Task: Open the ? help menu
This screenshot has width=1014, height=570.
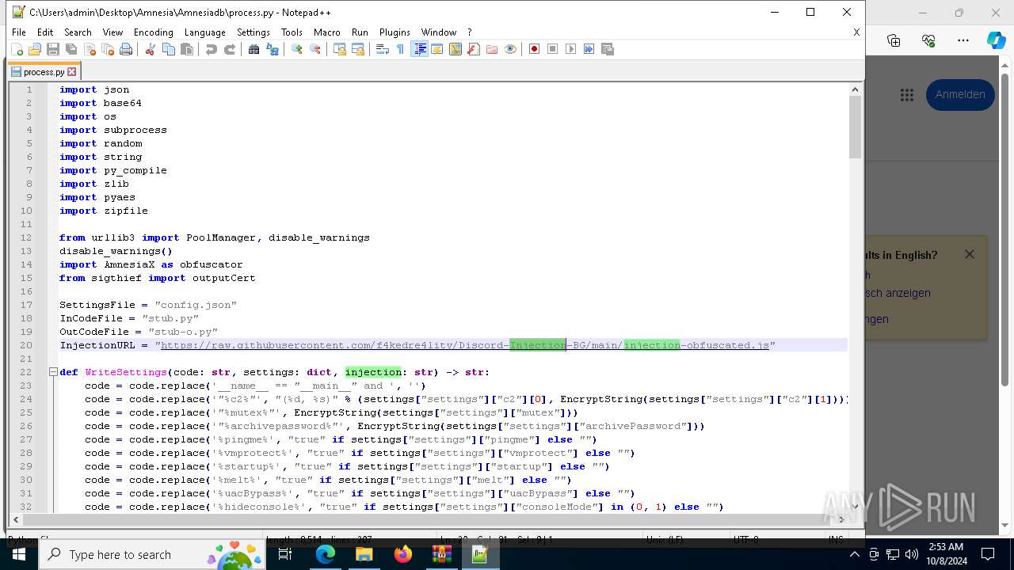Action: [x=469, y=32]
